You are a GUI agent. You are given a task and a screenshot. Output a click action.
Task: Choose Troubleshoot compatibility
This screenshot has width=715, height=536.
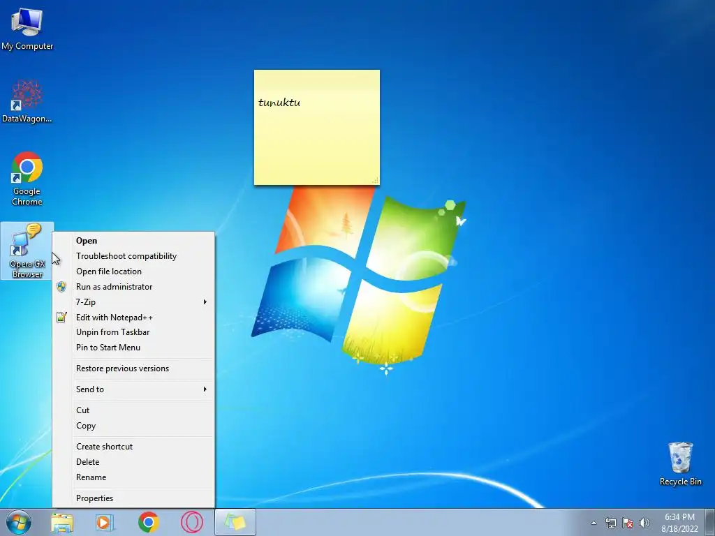click(x=133, y=256)
